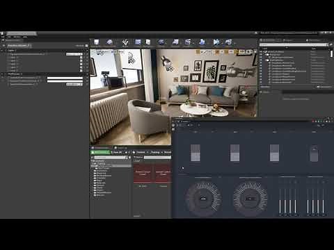Click the Content breadcrumb in Content Browser
The image size is (334, 250).
coord(141,152)
